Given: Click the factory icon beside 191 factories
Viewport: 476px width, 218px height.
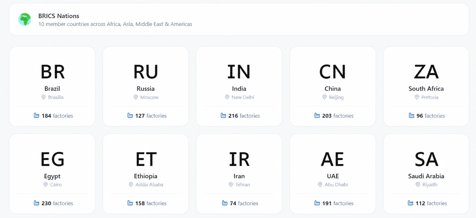Looking at the screenshot, I should click(317, 203).
